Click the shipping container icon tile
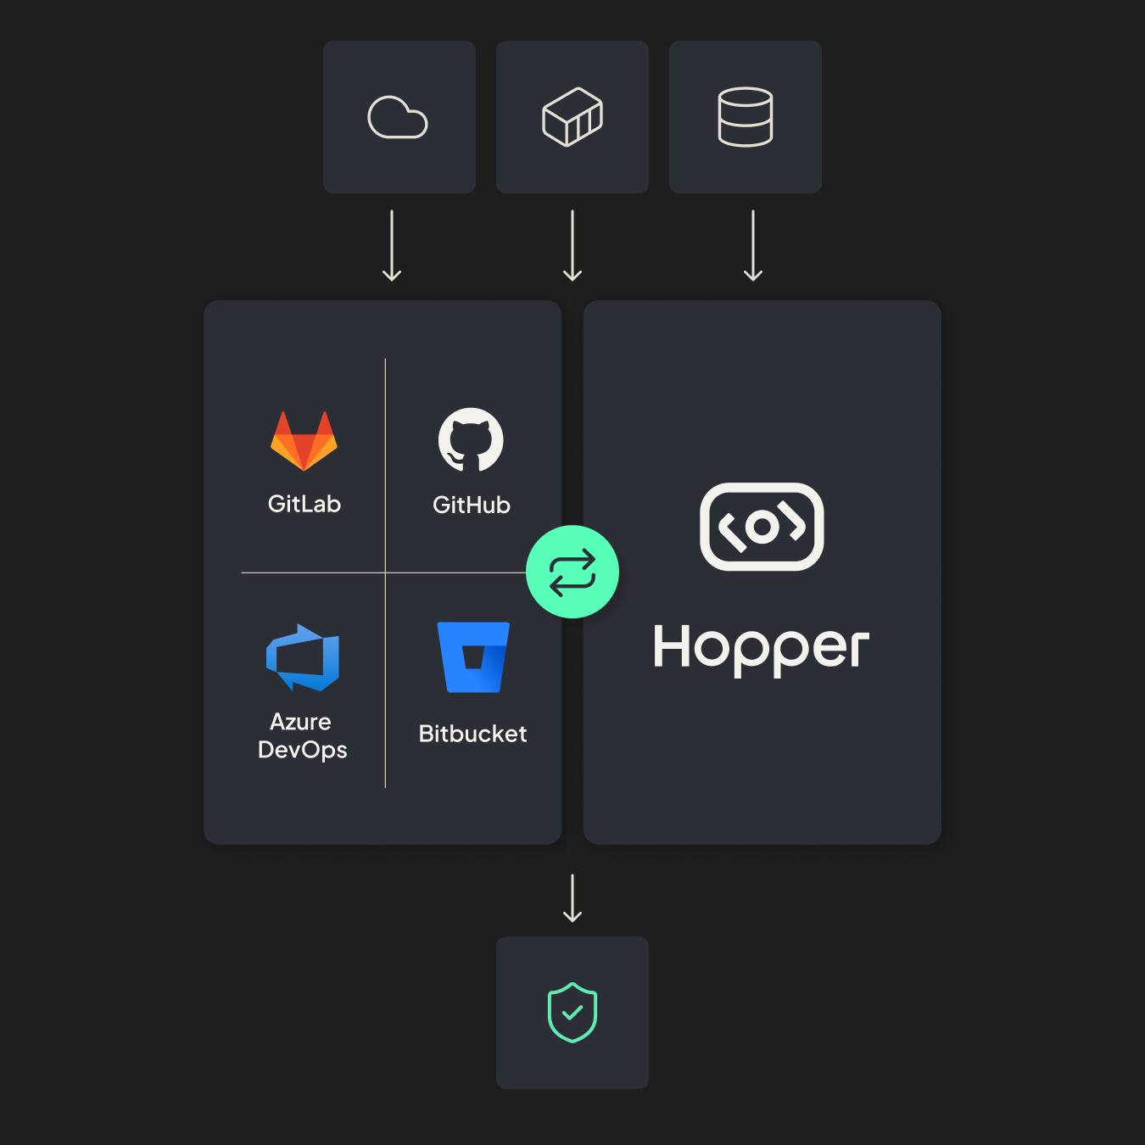Screen dimensions: 1145x1145 [x=572, y=117]
